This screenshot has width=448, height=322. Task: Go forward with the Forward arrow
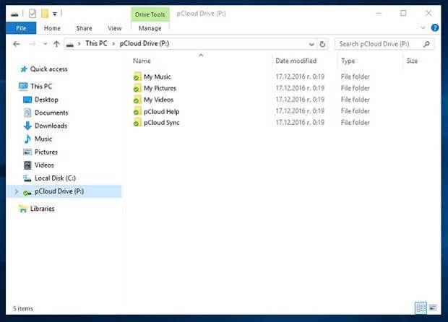point(33,44)
